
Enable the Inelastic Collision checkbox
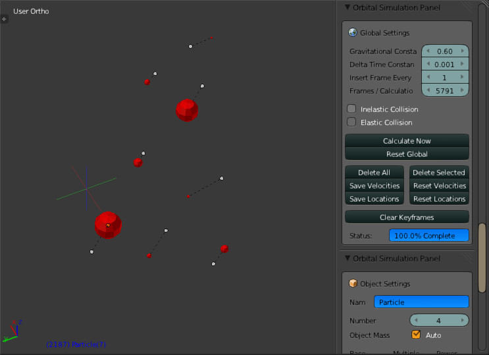pos(351,109)
